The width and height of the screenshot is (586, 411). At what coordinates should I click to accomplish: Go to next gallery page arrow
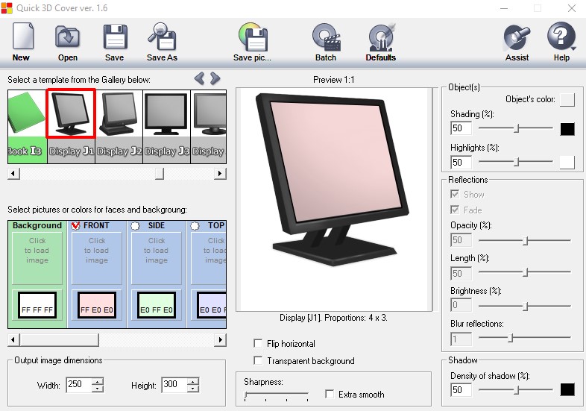(215, 78)
